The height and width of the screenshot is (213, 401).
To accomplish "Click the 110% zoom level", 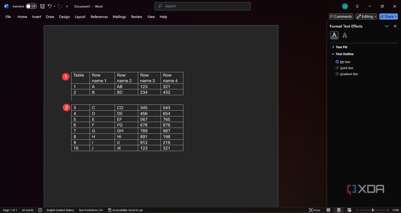I will [395, 210].
